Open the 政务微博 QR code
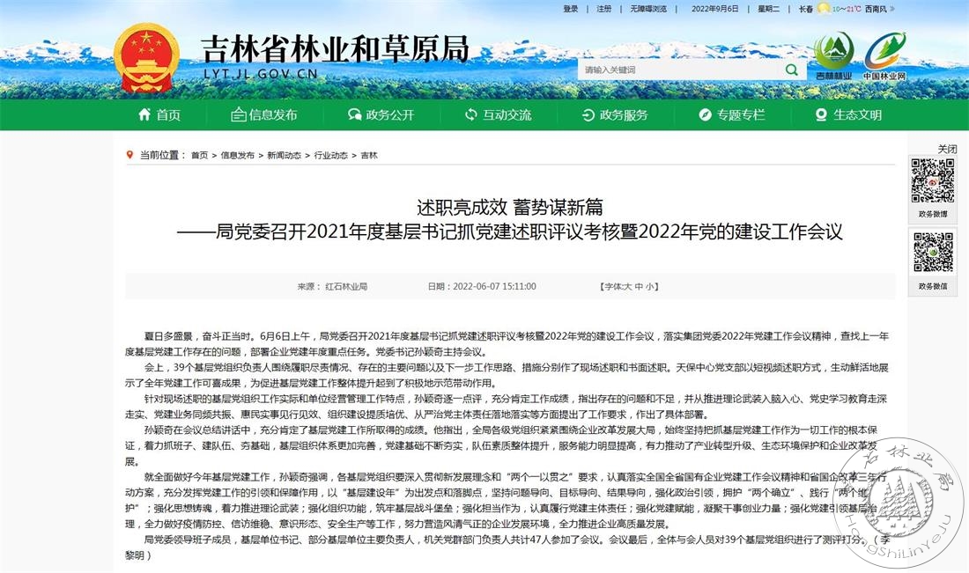This screenshot has width=969, height=573. 933,180
